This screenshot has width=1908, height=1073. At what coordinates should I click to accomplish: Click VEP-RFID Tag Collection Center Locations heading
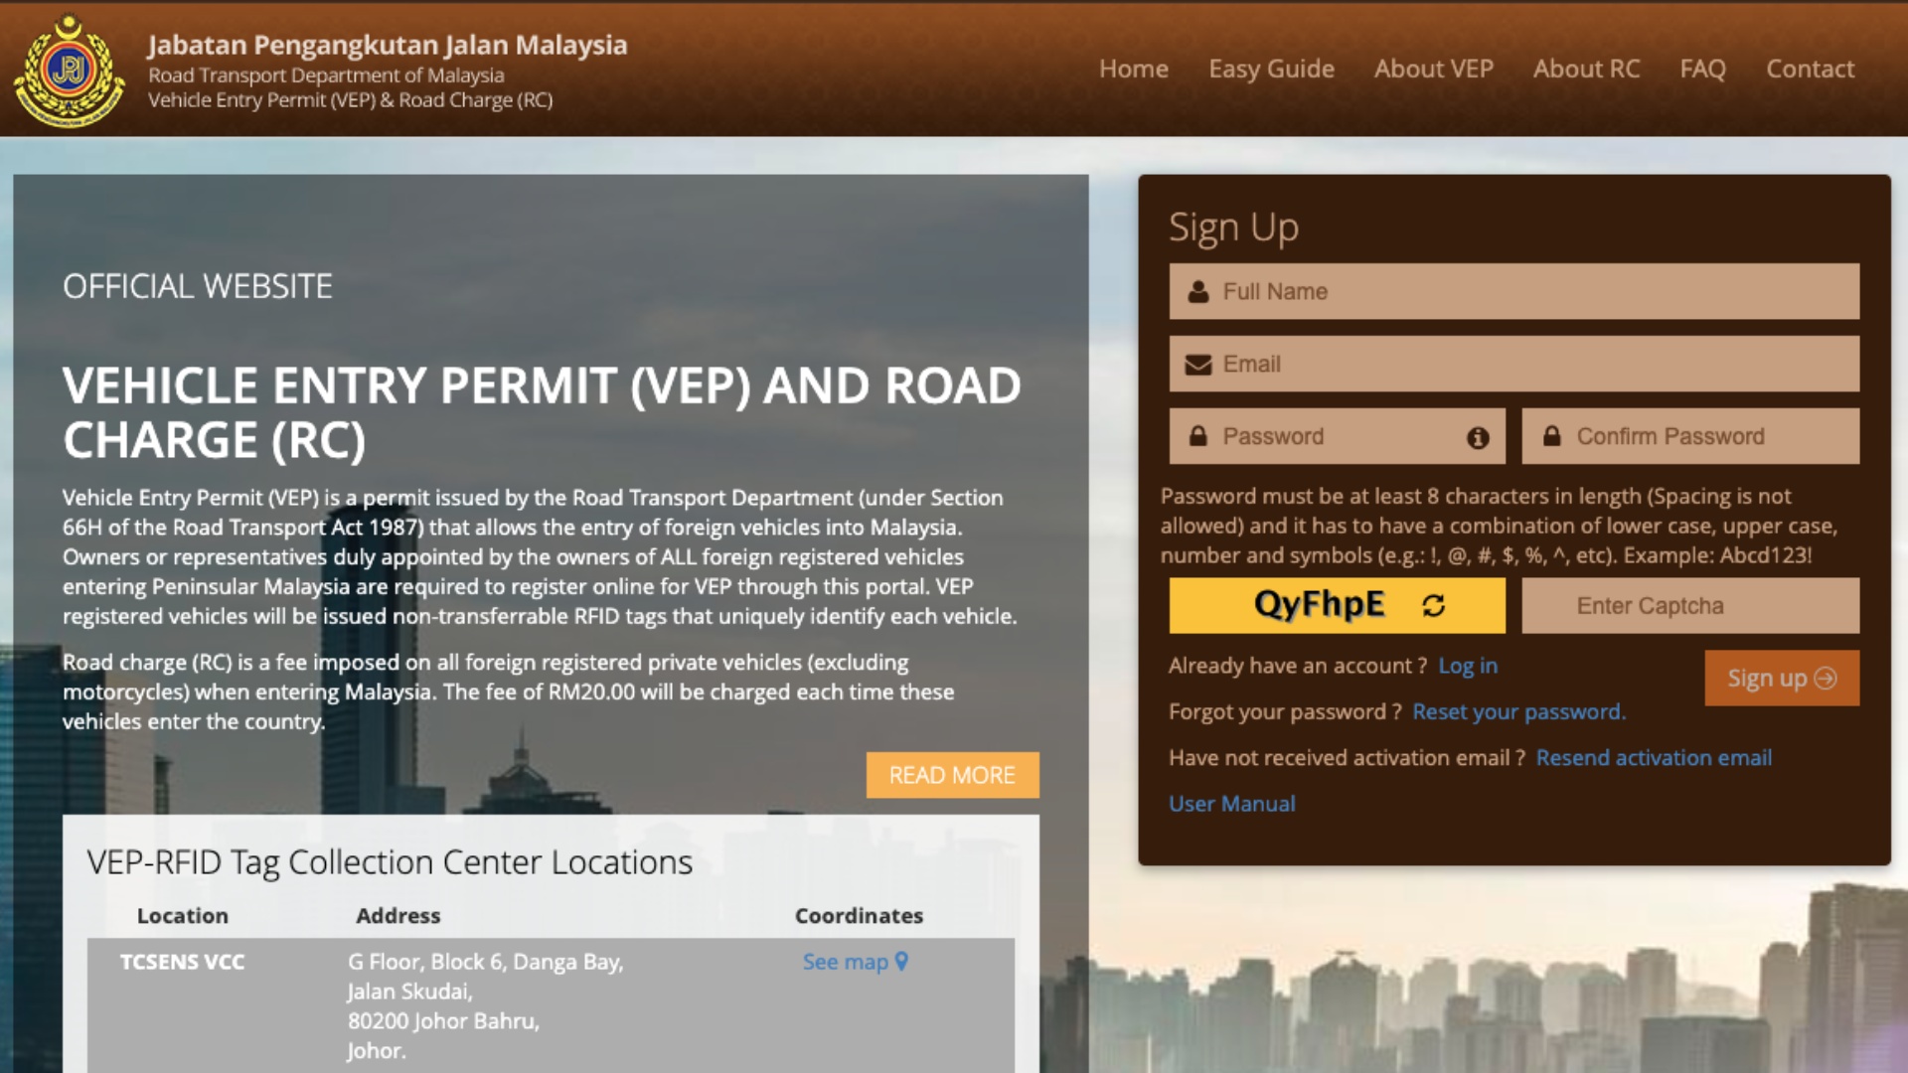tap(390, 862)
